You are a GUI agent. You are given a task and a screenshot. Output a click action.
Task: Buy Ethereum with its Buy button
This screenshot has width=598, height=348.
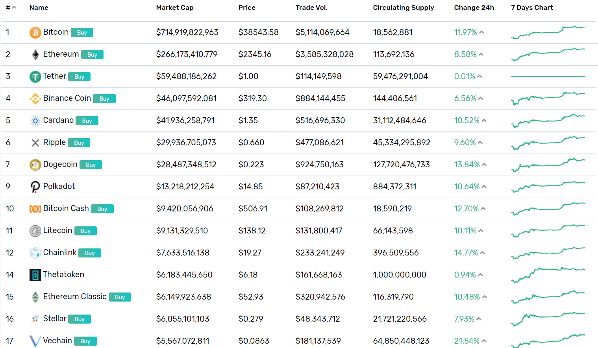(92, 55)
